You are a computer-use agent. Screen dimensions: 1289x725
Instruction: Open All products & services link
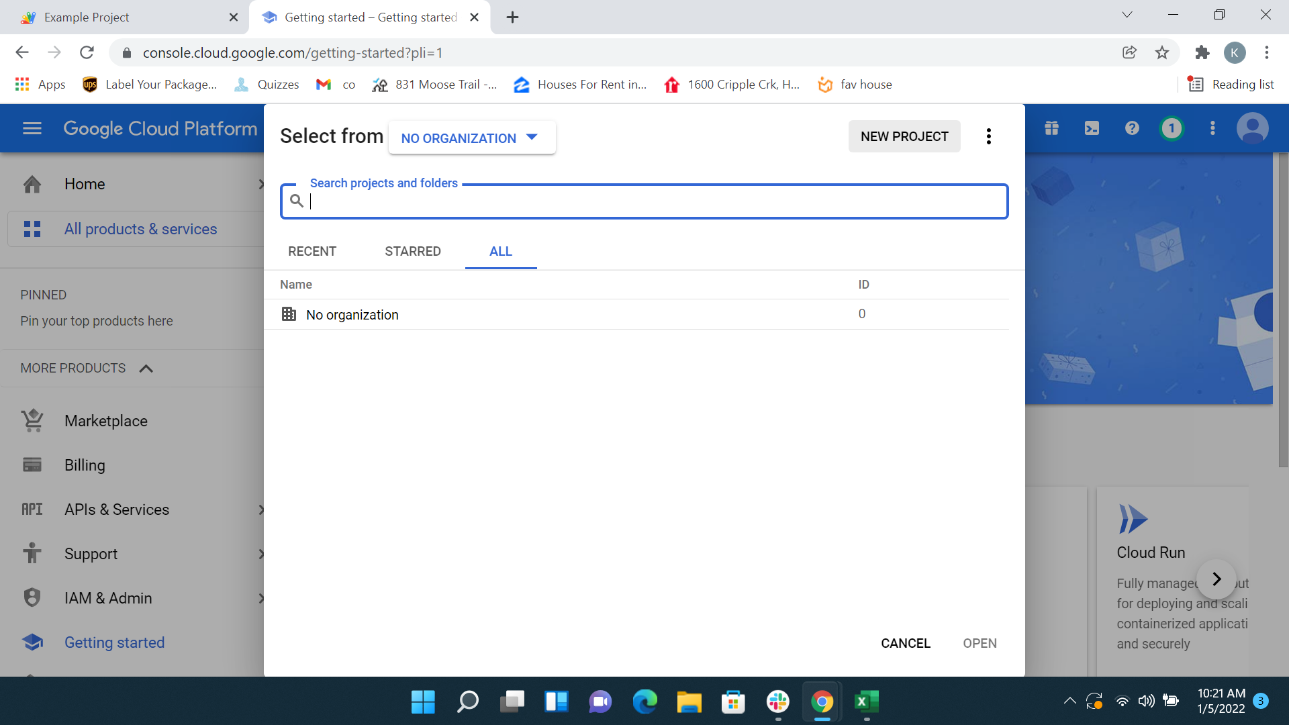click(x=141, y=229)
